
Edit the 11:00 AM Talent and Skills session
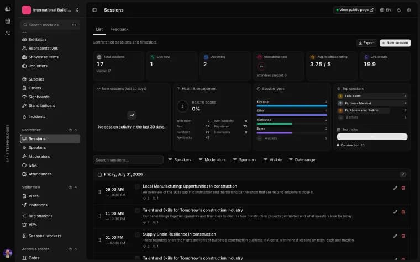[395, 212]
